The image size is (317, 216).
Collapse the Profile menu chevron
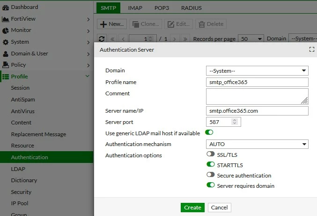tap(88, 76)
